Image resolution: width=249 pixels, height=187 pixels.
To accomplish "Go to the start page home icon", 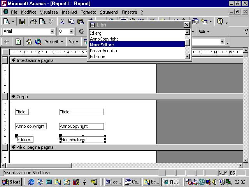I will pyautogui.click(x=29, y=42).
